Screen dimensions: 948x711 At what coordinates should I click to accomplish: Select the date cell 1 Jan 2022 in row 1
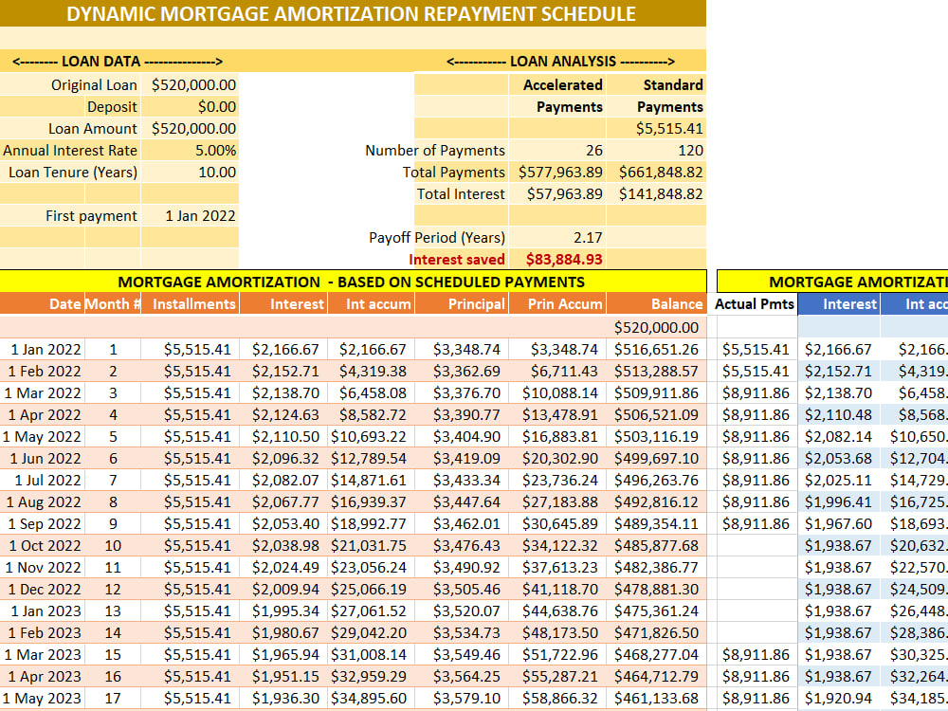coord(42,350)
